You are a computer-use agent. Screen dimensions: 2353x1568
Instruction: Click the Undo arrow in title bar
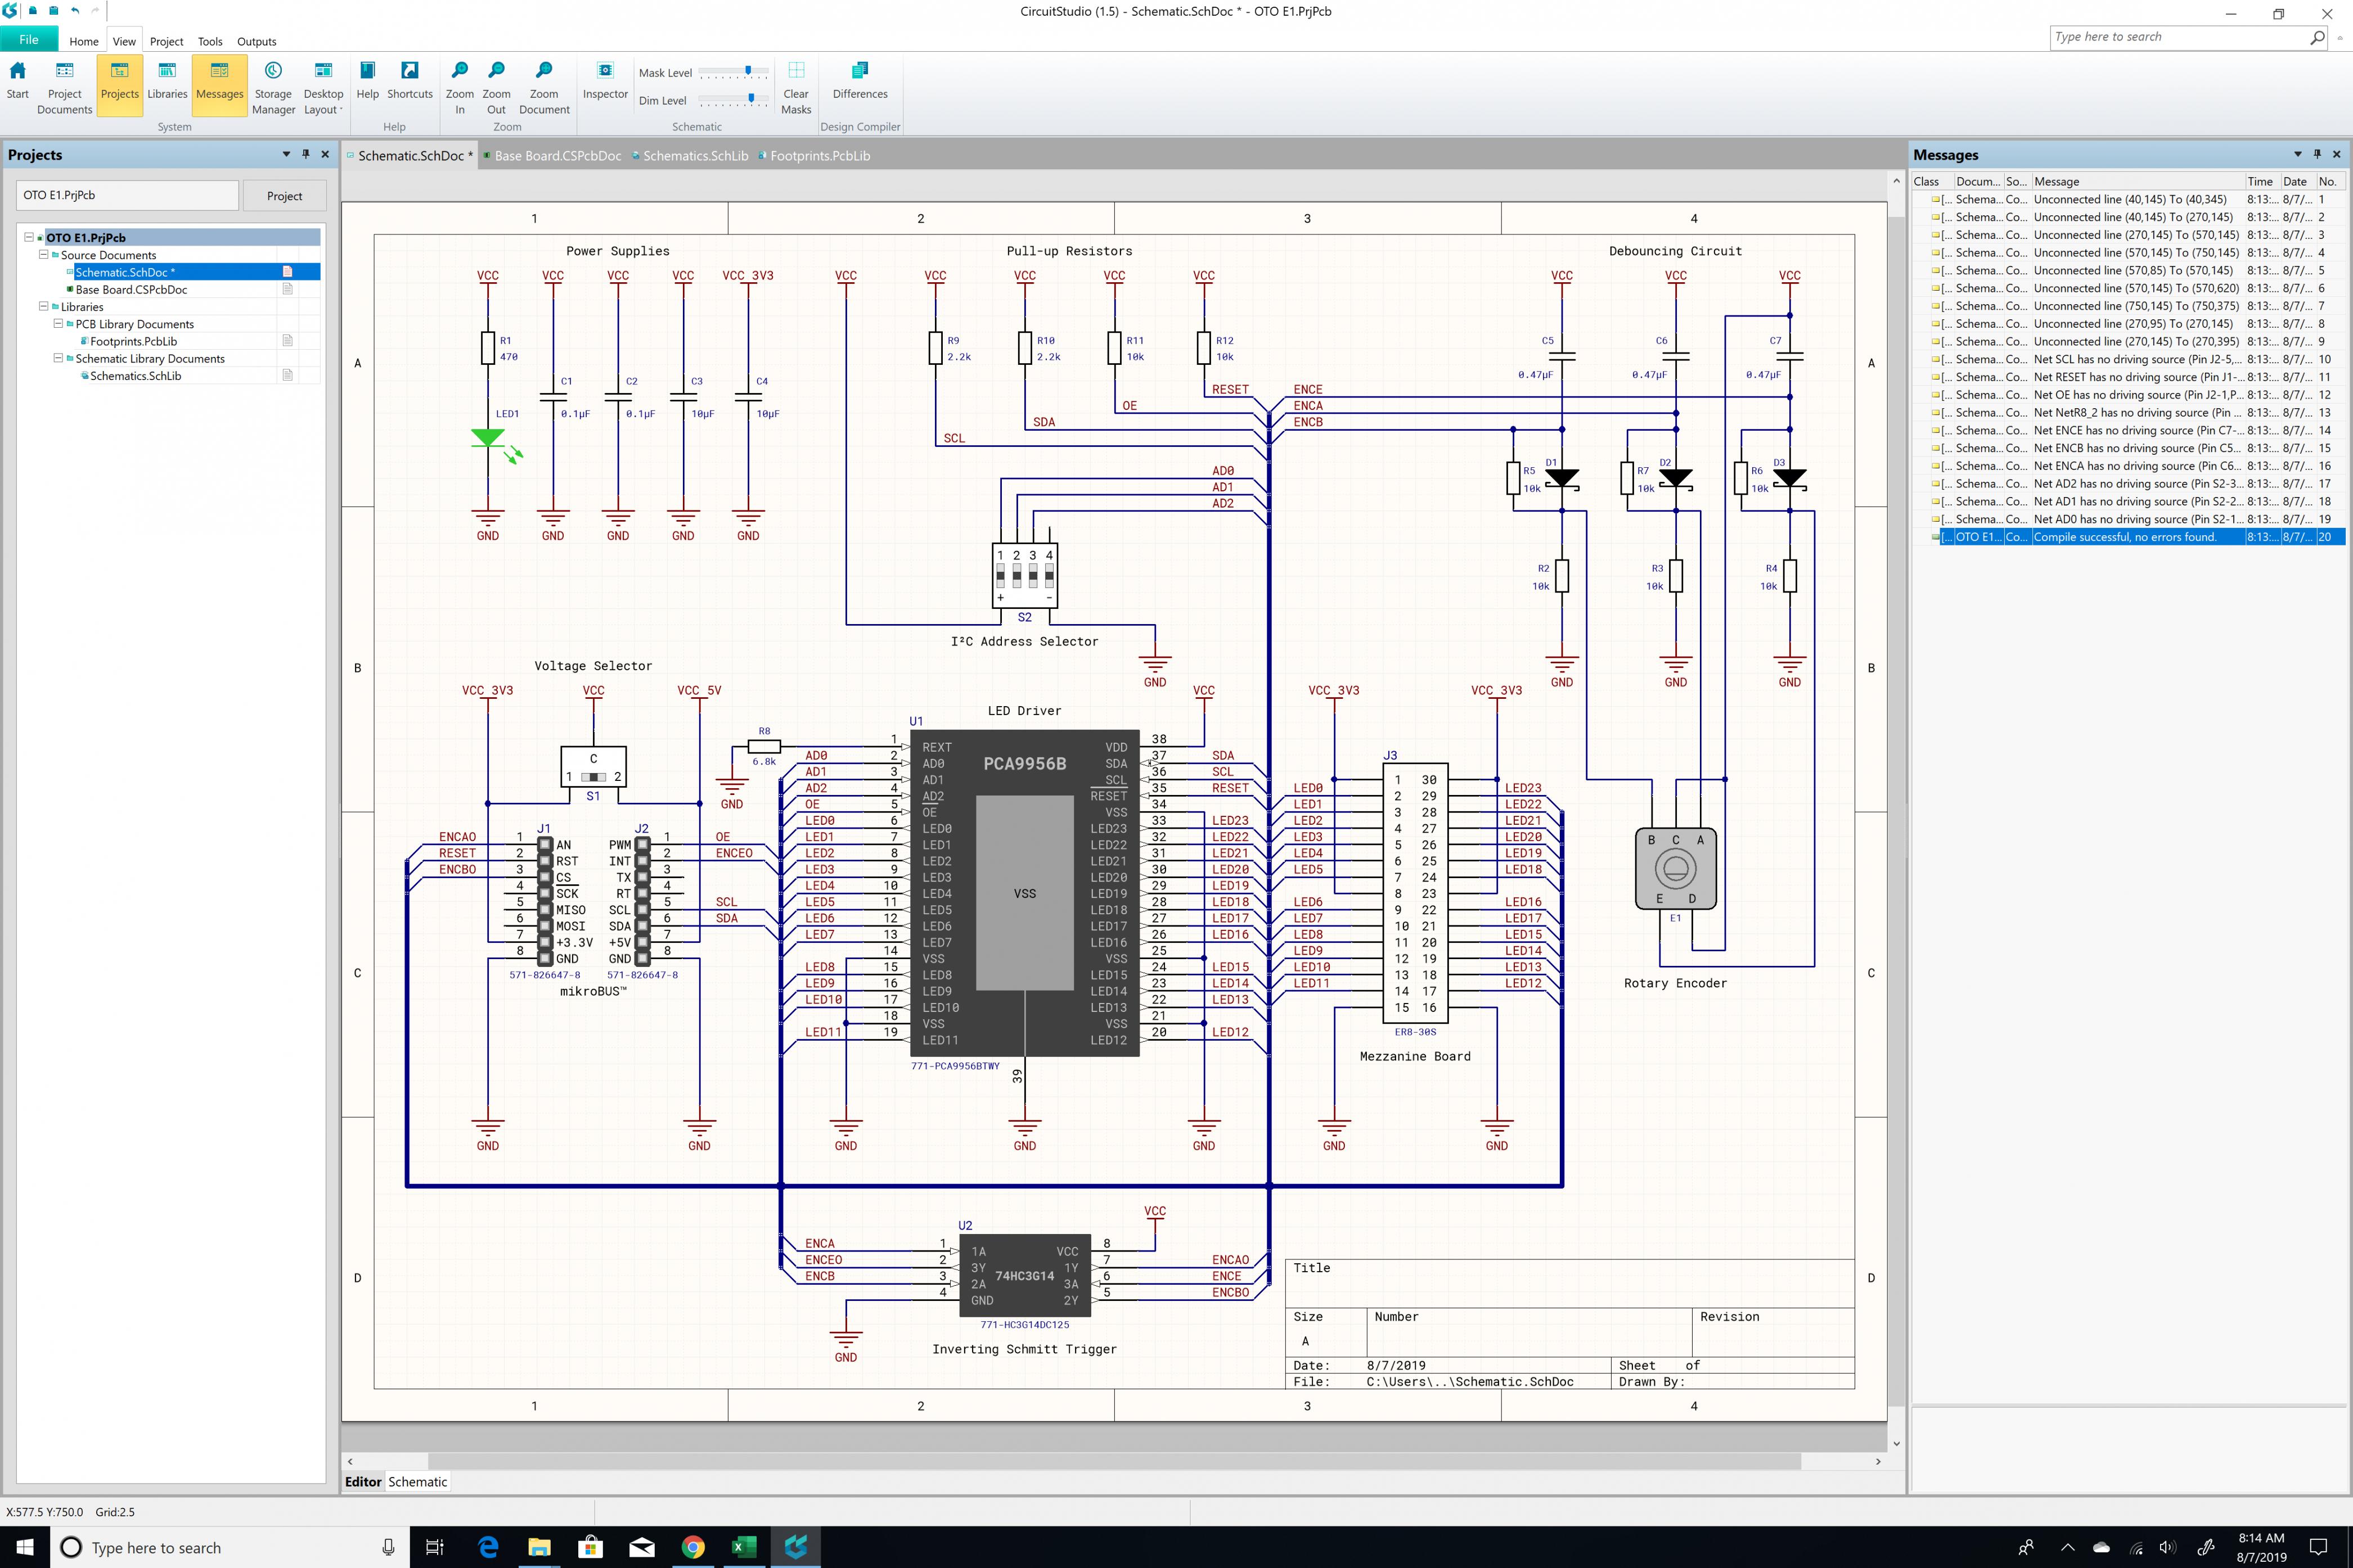(x=75, y=11)
